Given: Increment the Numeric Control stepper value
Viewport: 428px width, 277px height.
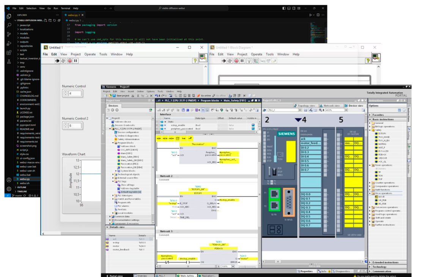Looking at the screenshot, I should tap(65, 91).
